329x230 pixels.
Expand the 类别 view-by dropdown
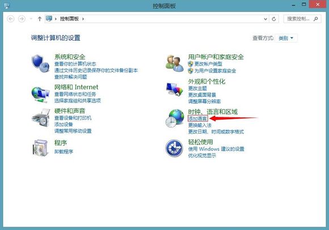coord(286,38)
